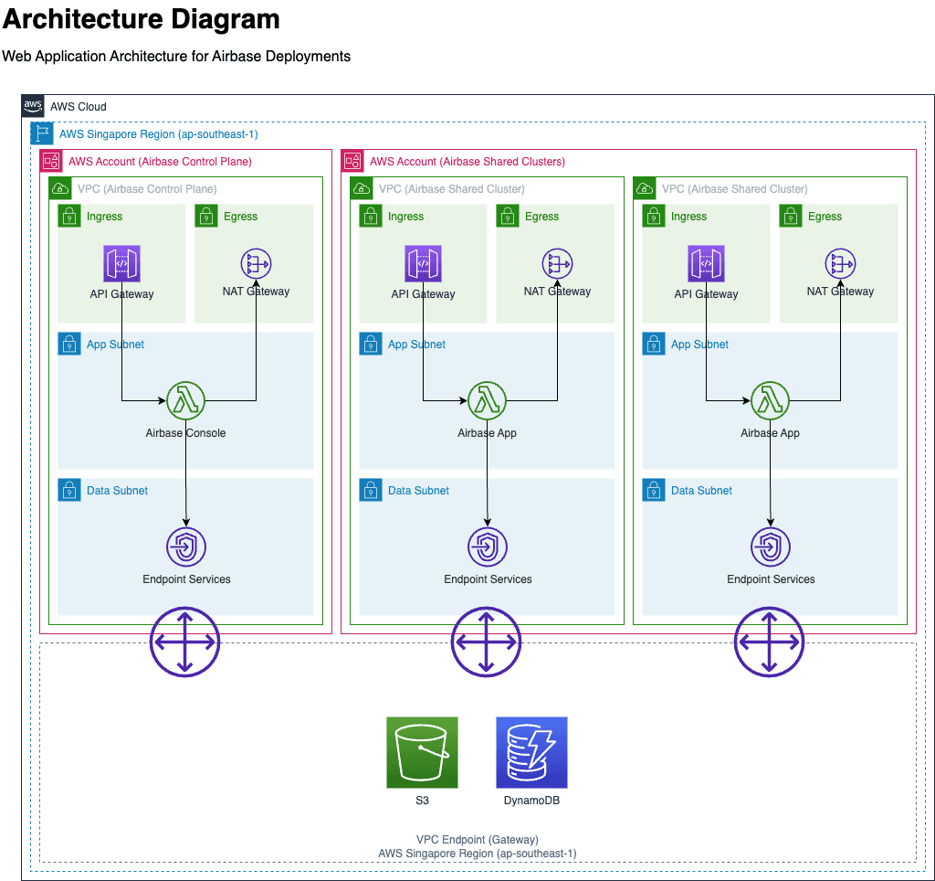The width and height of the screenshot is (935, 881).
Task: Click the Data Subnet lock icon in the middle cluster
Action: point(371,490)
